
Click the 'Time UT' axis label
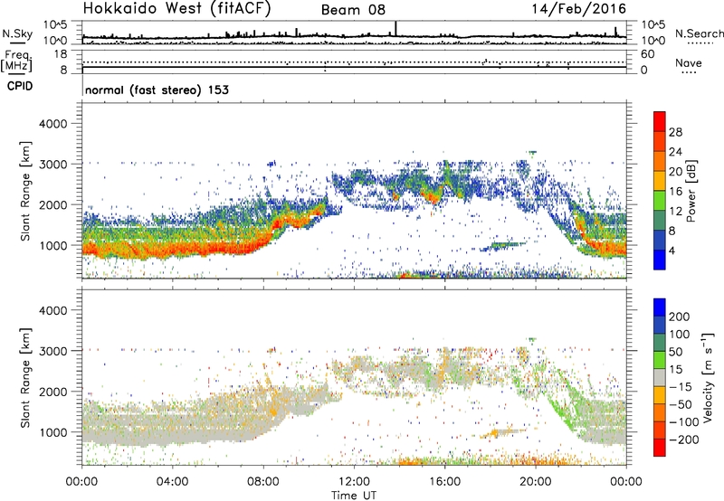354,496
